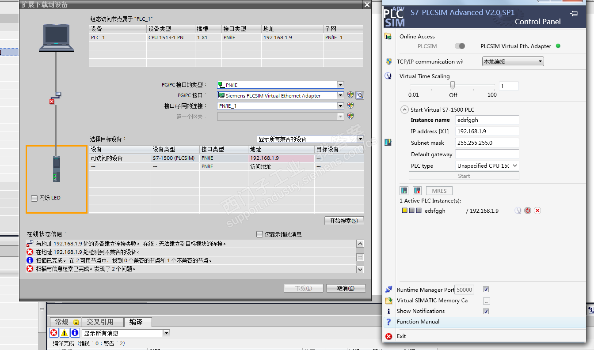This screenshot has width=594, height=350.
Task: Click the shield icon beside first gateway field
Action: click(350, 117)
